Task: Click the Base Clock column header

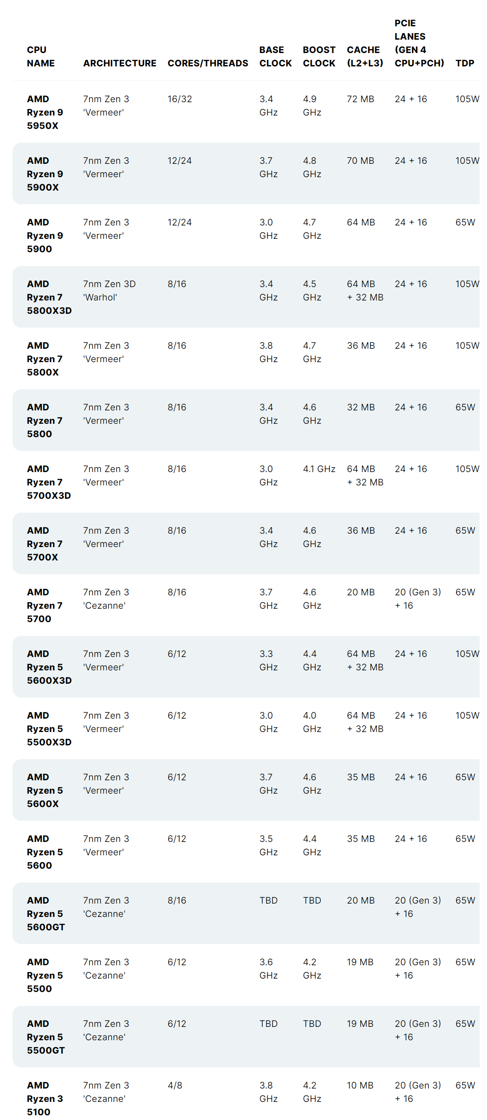Action: tap(275, 56)
